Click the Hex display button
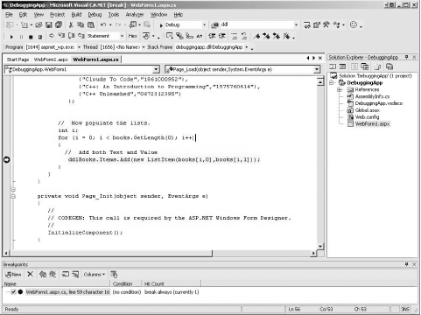 (133, 36)
